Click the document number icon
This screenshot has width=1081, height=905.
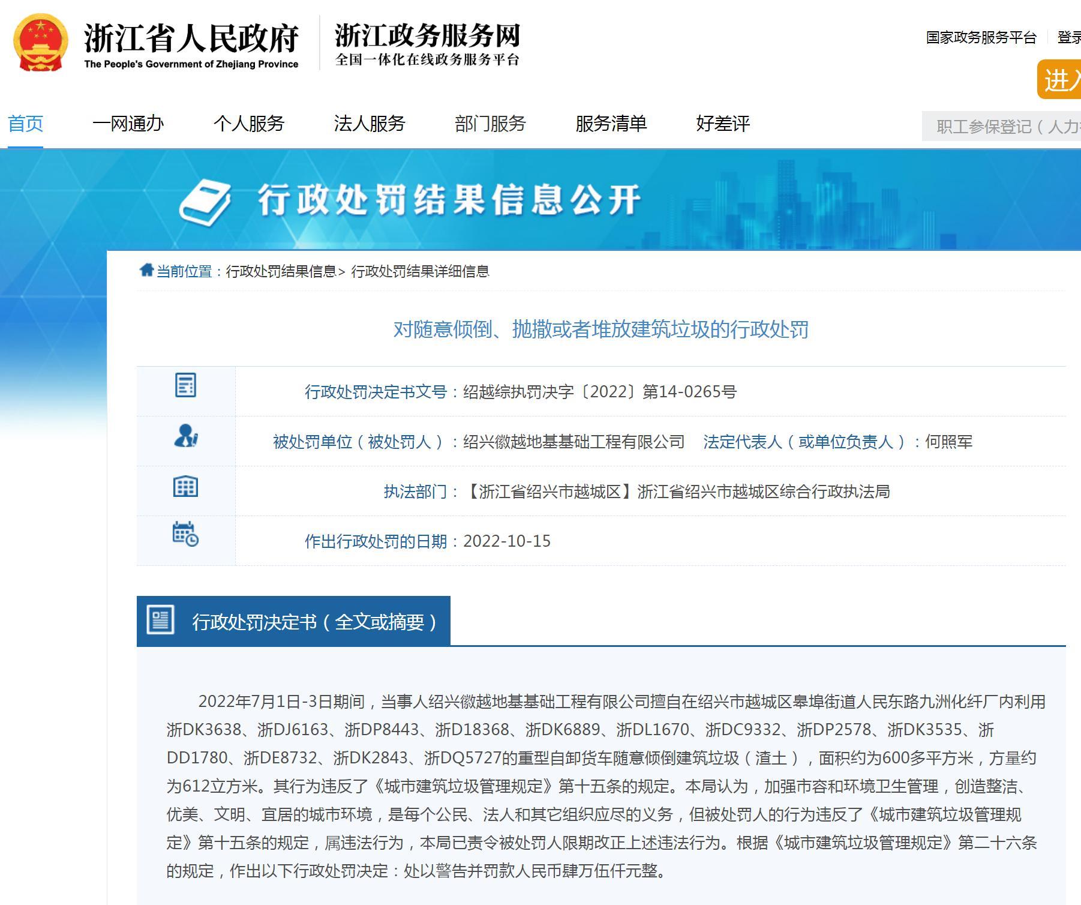point(185,385)
